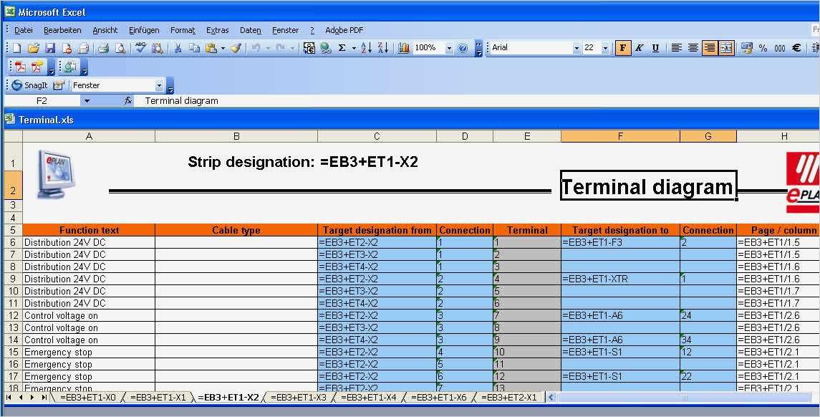Viewport: 820px width, 417px height.
Task: Open the paste options dropdown arrow
Action: [x=223, y=48]
